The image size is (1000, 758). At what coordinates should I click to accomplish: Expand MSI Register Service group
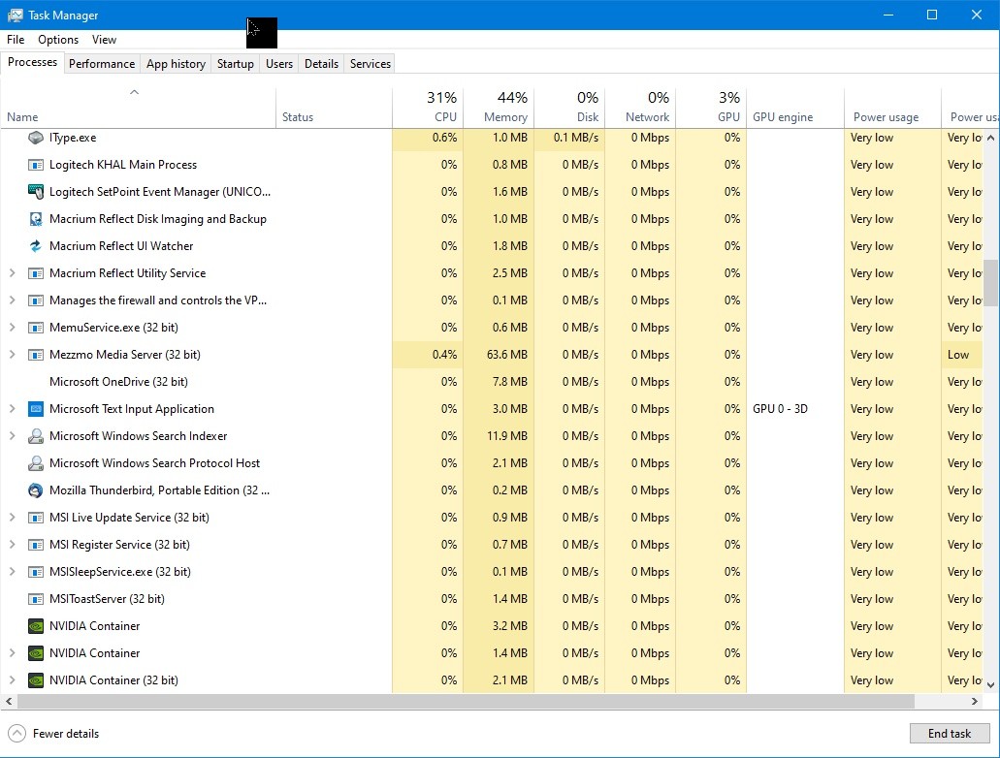[12, 545]
